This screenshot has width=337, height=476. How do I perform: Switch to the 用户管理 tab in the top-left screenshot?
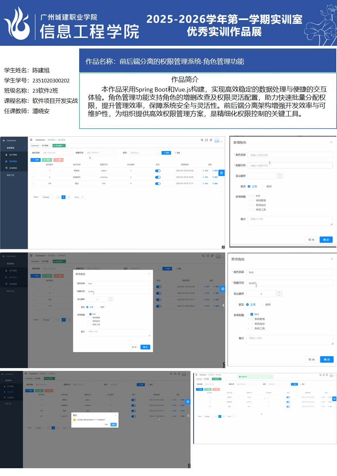coord(45,146)
